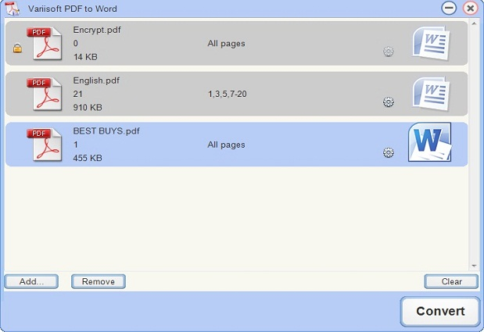The height and width of the screenshot is (332, 484).
Task: Select the BEST BUYS.pdf file name
Action: pos(106,131)
